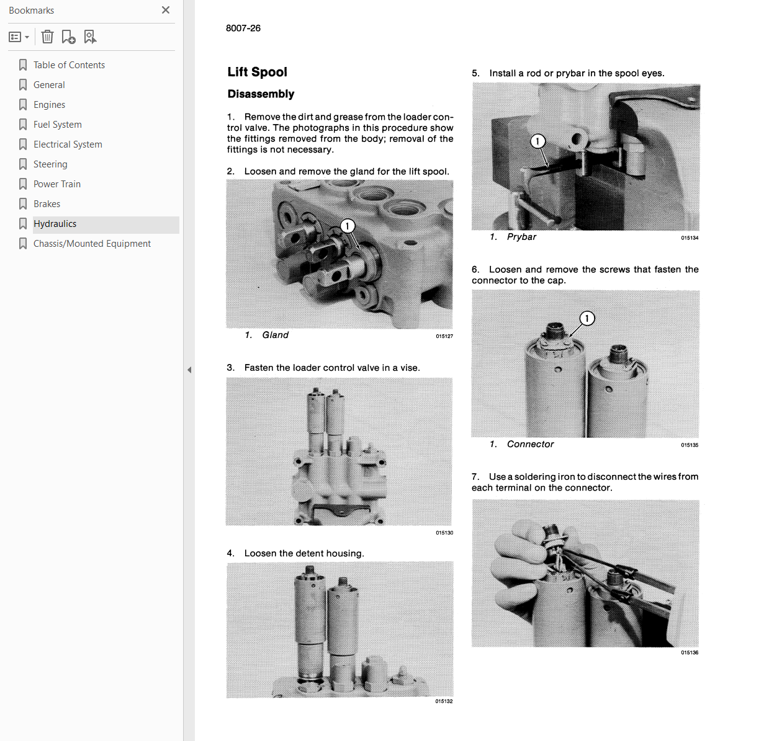The width and height of the screenshot is (769, 741).
Task: Add a new bookmark with plus icon
Action: [x=68, y=37]
